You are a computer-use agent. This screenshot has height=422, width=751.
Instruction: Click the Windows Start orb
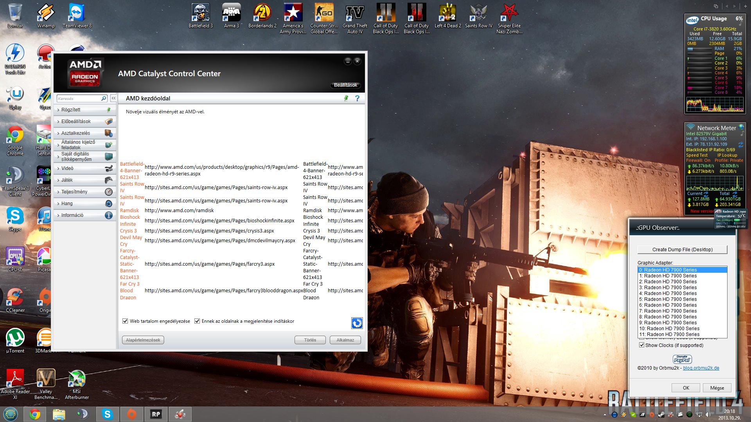tap(11, 414)
